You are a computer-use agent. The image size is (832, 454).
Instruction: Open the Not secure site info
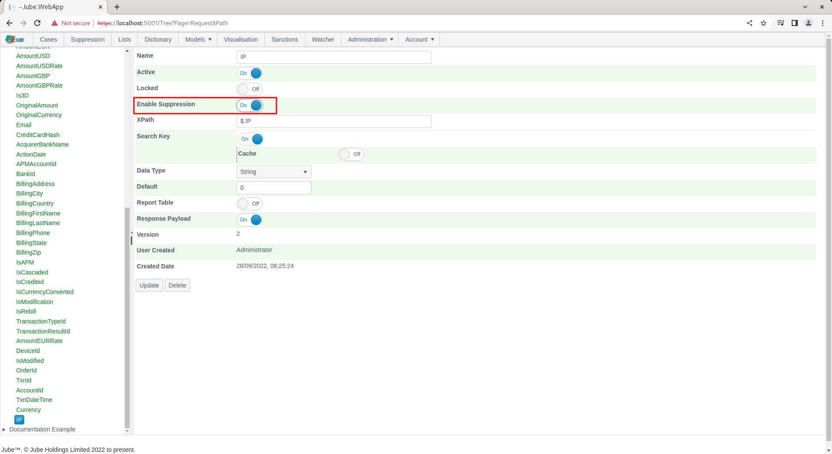pos(71,23)
